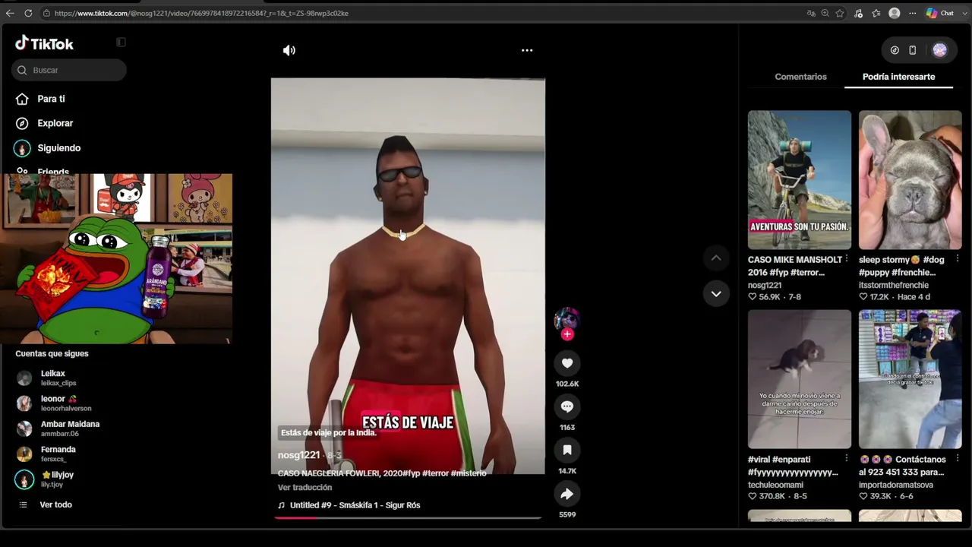The width and height of the screenshot is (972, 547).
Task: Open options for #viral #enparati video
Action: pyautogui.click(x=847, y=459)
